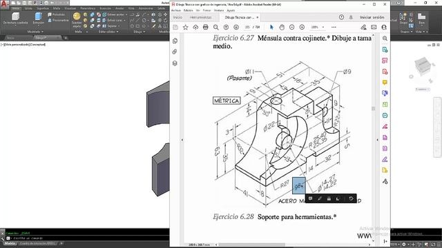
Task: Click the yellow comment tool in right pane
Action: [x=385, y=83]
